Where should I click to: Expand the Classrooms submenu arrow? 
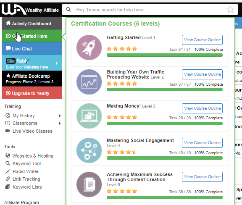(x=60, y=123)
